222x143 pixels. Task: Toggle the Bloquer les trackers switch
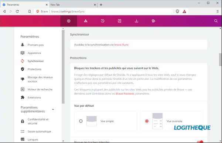point(200,142)
